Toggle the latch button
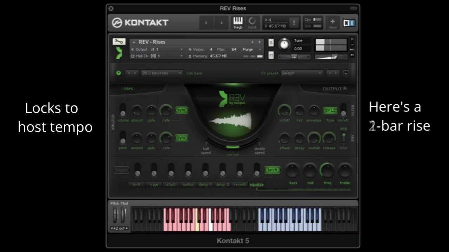This screenshot has width=449, height=252. [272, 170]
